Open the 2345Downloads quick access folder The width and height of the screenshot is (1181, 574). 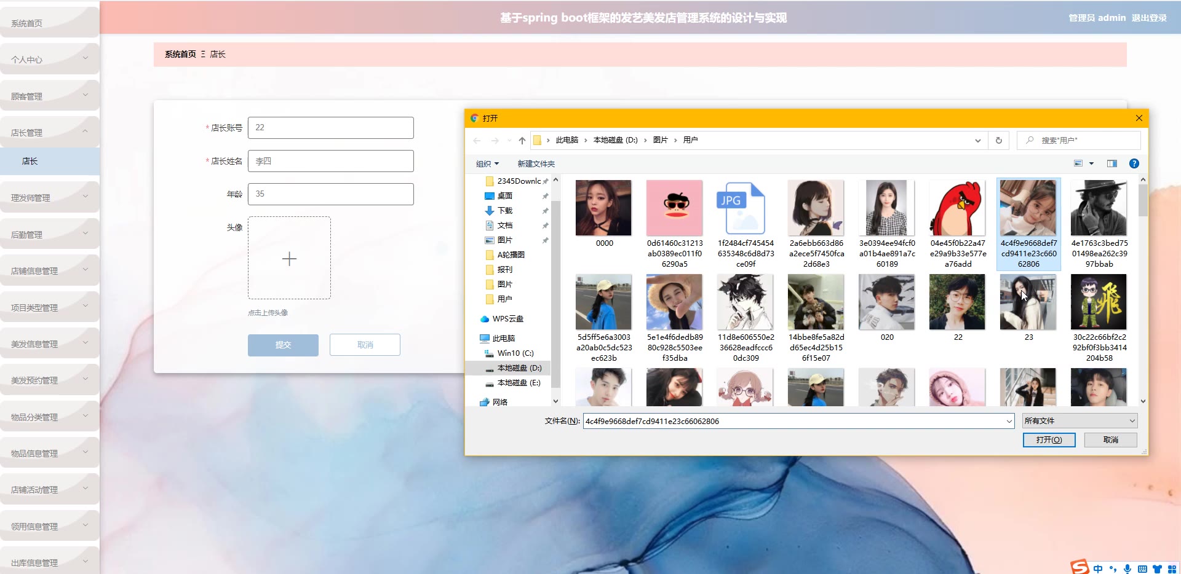click(x=514, y=181)
